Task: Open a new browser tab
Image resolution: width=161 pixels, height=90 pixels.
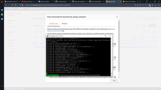Action: pyautogui.click(x=140, y=1)
